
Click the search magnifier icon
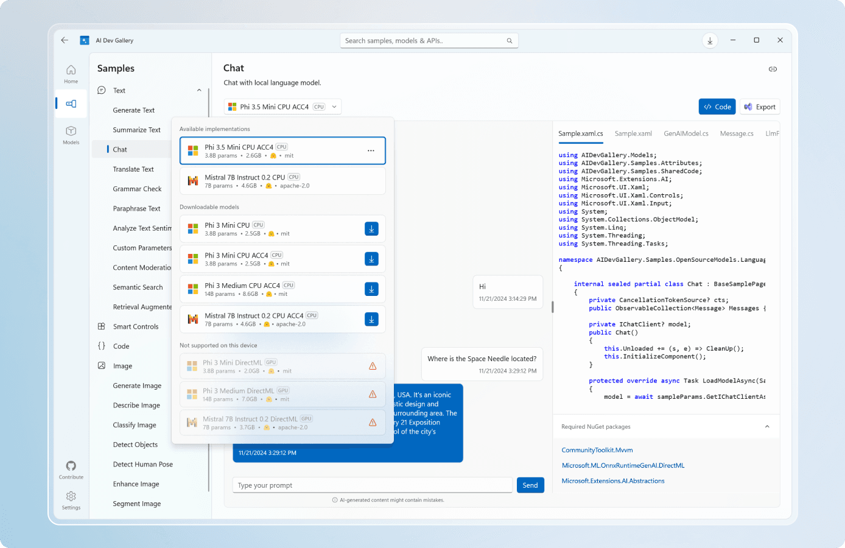pyautogui.click(x=510, y=41)
